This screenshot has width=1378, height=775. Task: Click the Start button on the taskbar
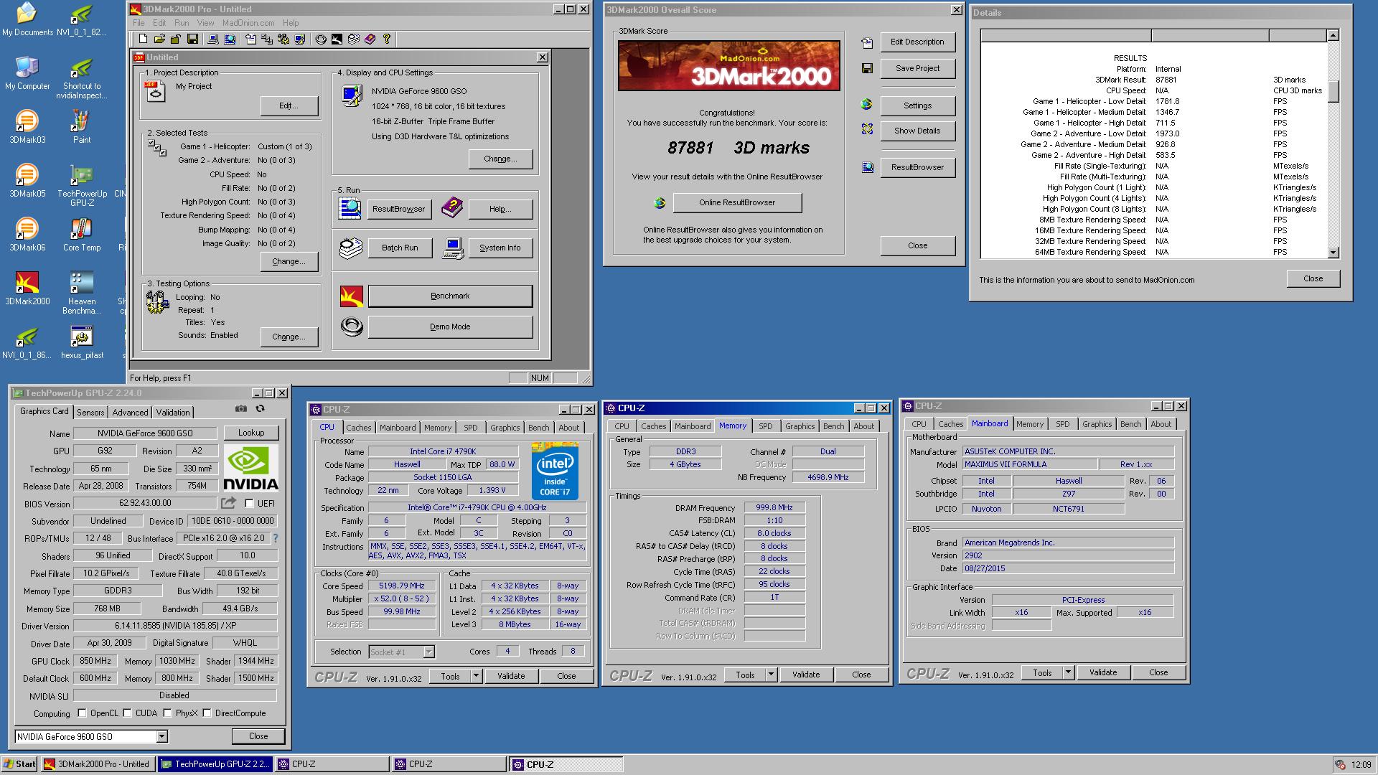pos(20,764)
